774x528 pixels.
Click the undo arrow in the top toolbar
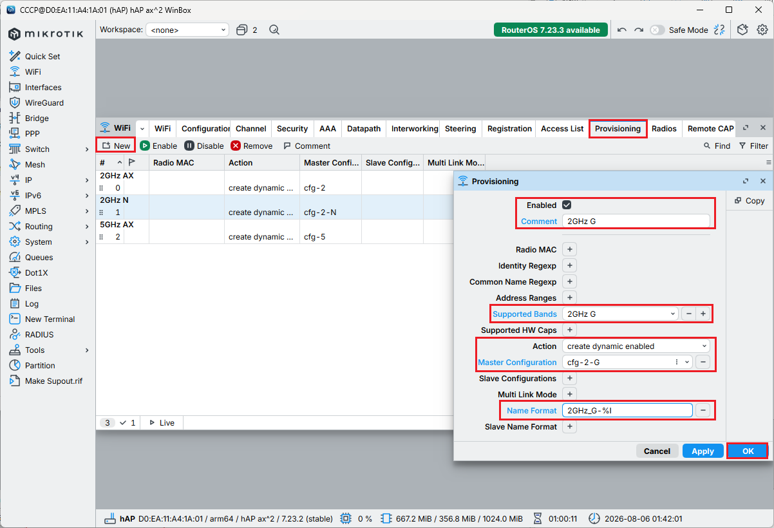point(621,30)
